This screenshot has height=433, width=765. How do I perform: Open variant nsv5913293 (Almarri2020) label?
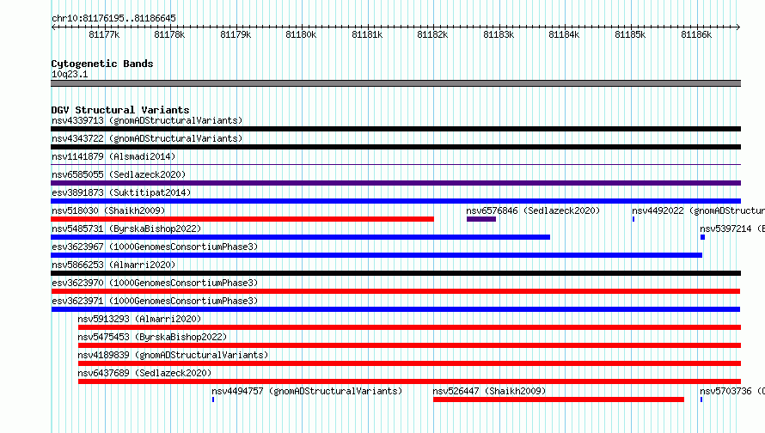tap(139, 319)
